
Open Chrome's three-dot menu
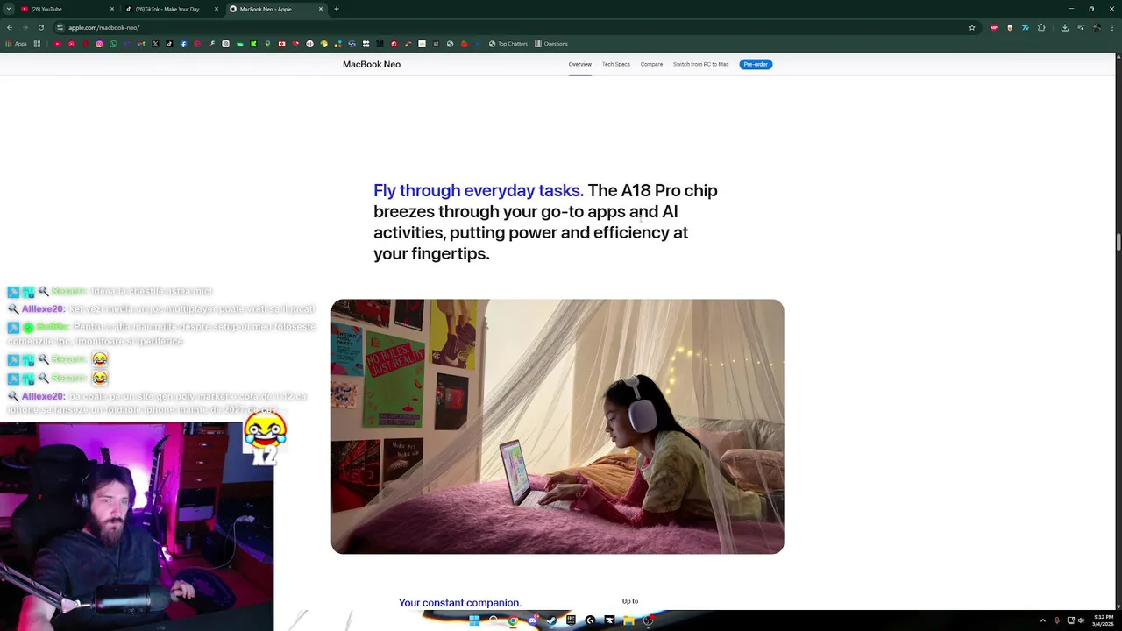click(x=1112, y=27)
